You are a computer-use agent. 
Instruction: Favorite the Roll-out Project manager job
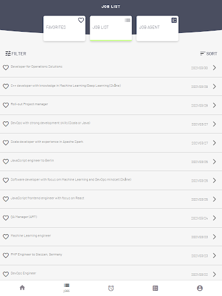[x=6, y=105]
